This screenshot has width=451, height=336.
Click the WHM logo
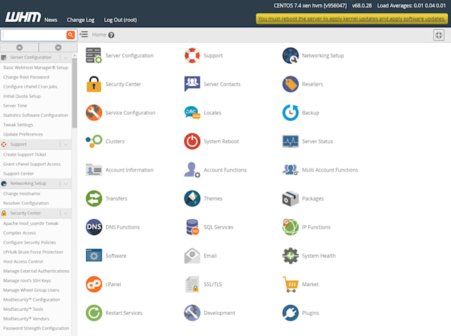coord(23,17)
